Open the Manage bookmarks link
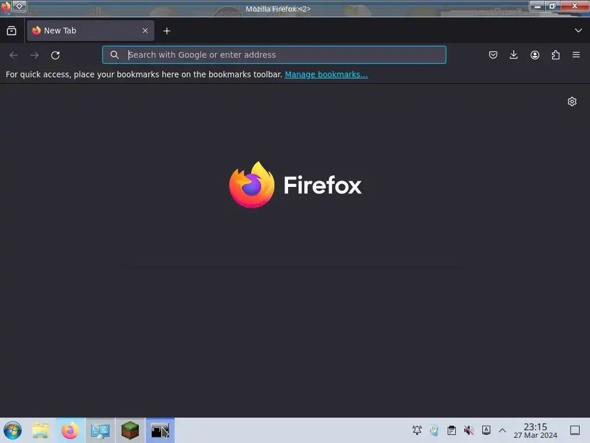The width and height of the screenshot is (590, 443). tap(326, 74)
